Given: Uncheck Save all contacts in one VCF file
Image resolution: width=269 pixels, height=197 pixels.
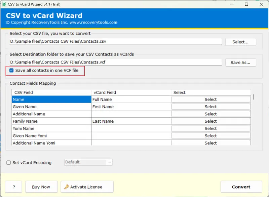Looking at the screenshot, I should [12, 71].
